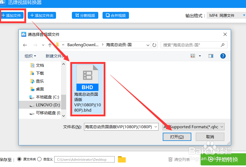Click 海底总动员-国 path segment
Viewport: 246px width, 167px height.
pos(119,45)
